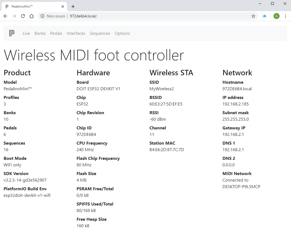
Task: Open a new browser tab
Action: coord(73,7)
